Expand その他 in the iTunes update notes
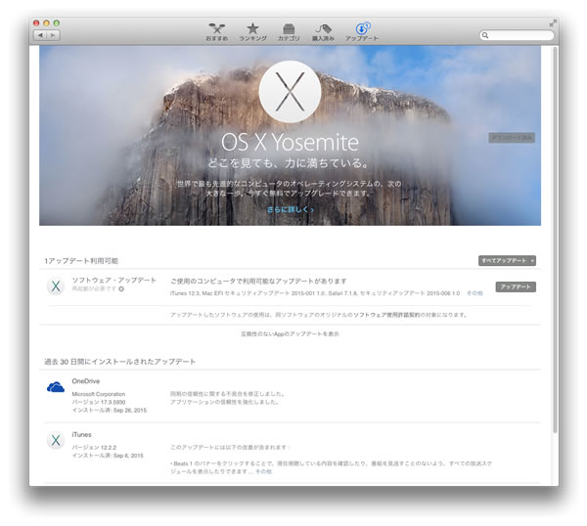The width and height of the screenshot is (587, 526). point(263,471)
